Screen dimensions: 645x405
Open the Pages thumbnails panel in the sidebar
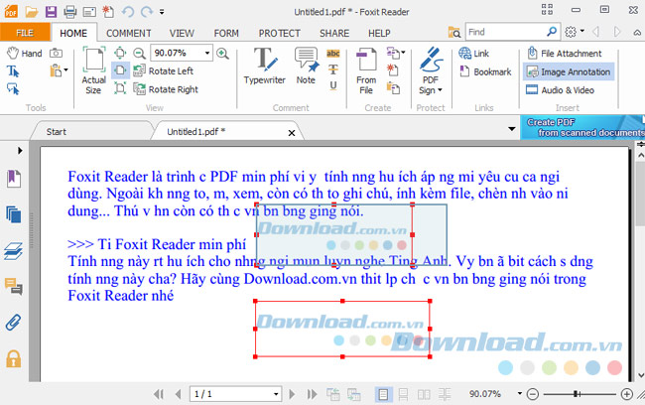tap(14, 214)
